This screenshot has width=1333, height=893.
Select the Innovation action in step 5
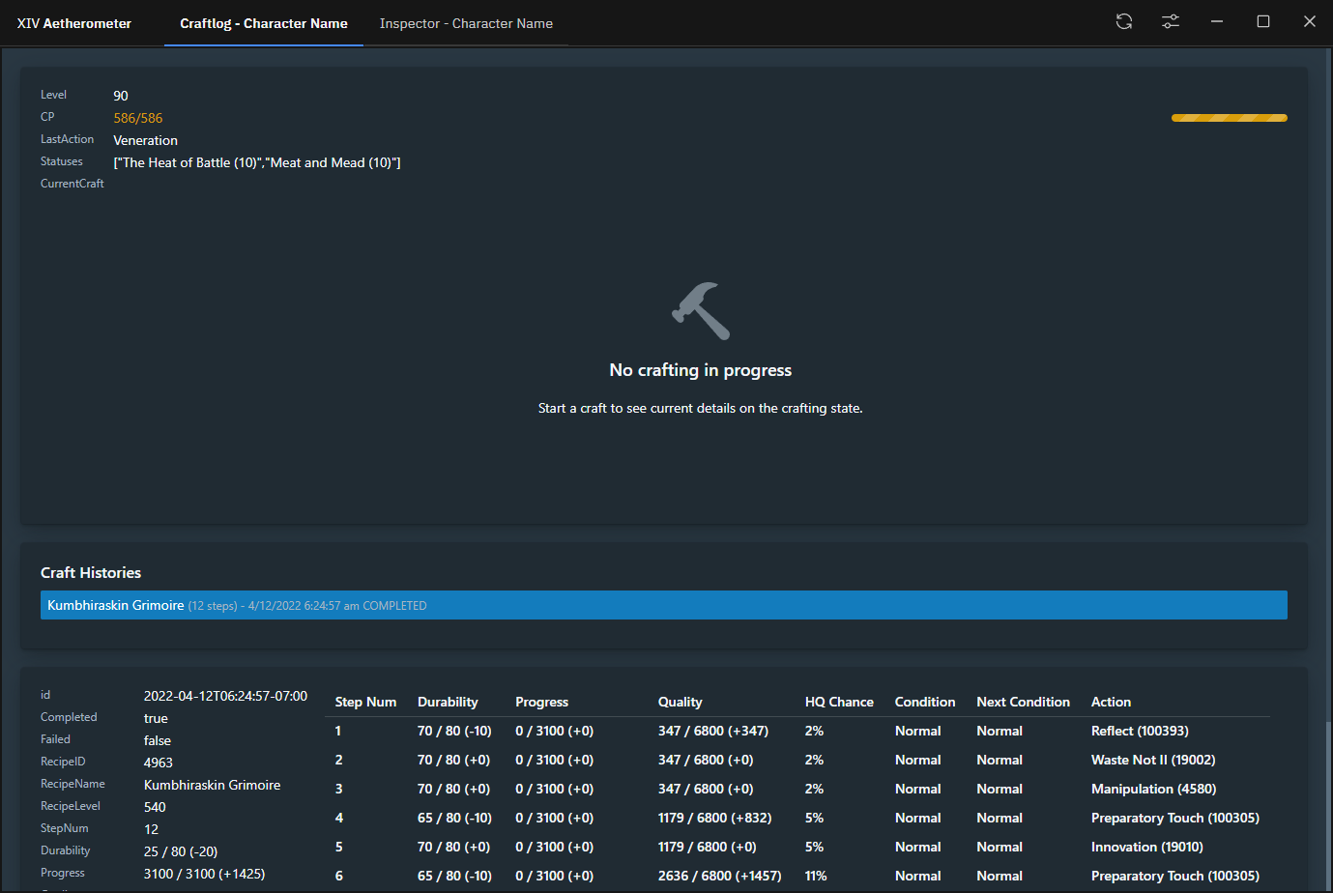(x=1146, y=847)
